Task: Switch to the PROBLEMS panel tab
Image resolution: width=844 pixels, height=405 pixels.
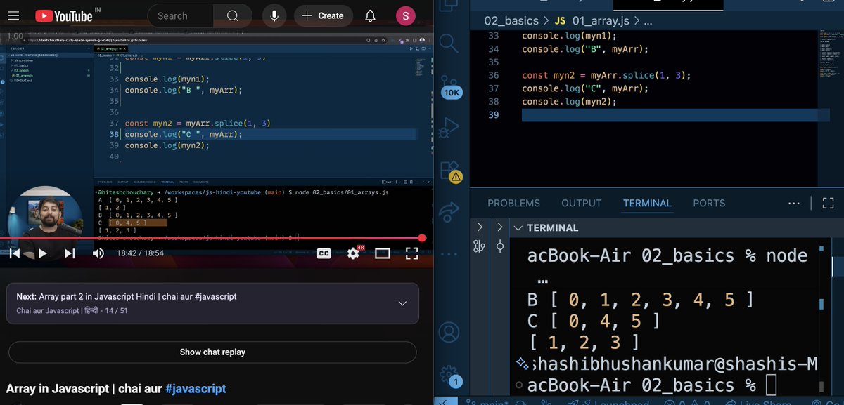Action: pyautogui.click(x=514, y=203)
